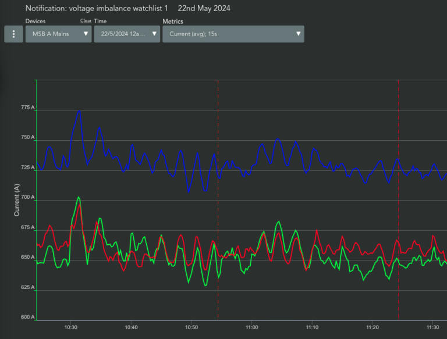This screenshot has width=447, height=339.
Task: Open the Time dropdown showing 22/5/2024
Action: pos(127,34)
